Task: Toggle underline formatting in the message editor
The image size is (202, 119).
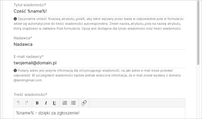Action: point(54,103)
